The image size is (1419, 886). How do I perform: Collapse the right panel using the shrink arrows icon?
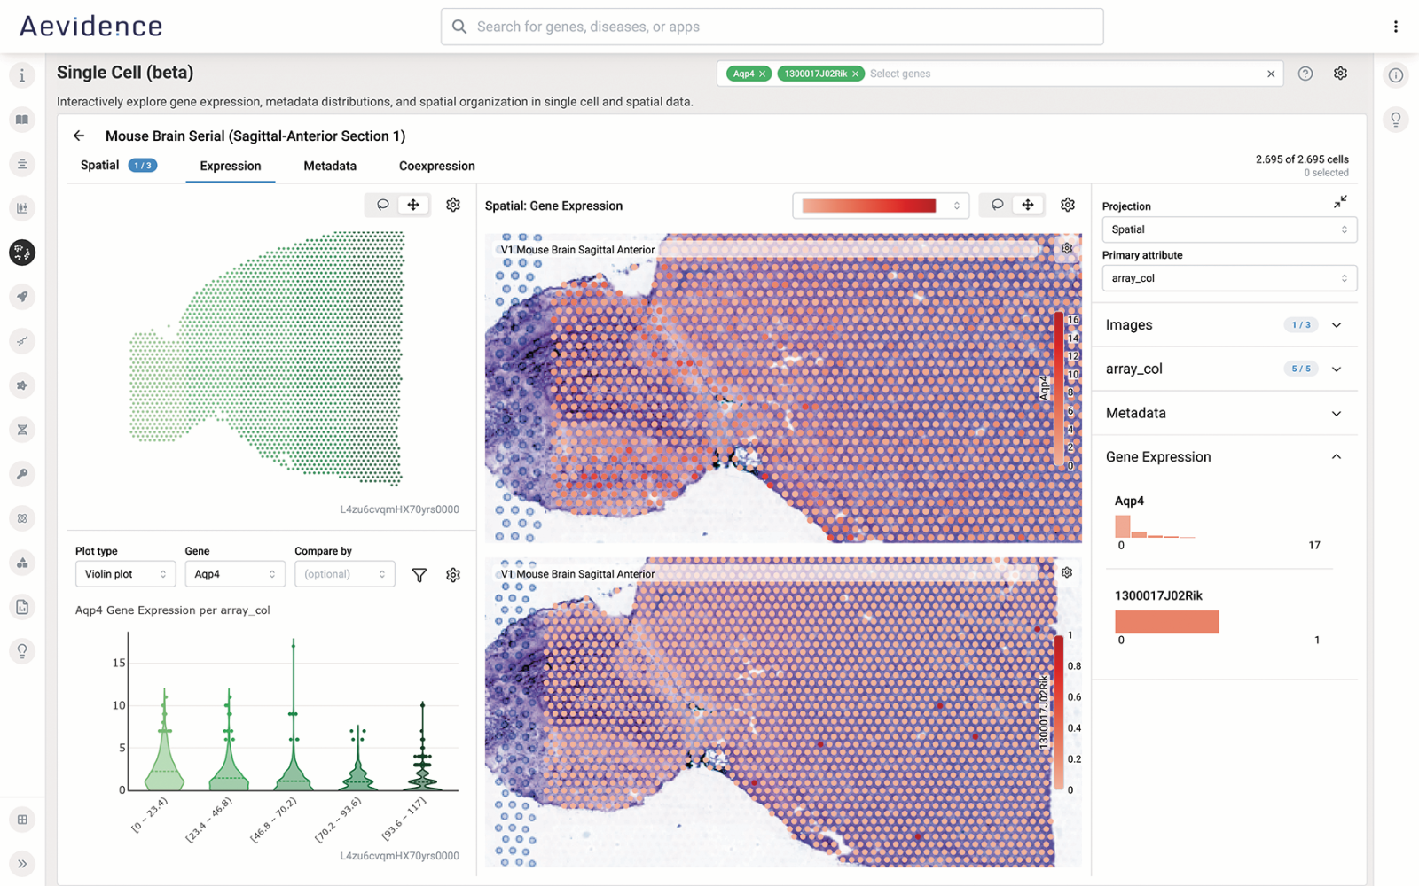(1340, 202)
